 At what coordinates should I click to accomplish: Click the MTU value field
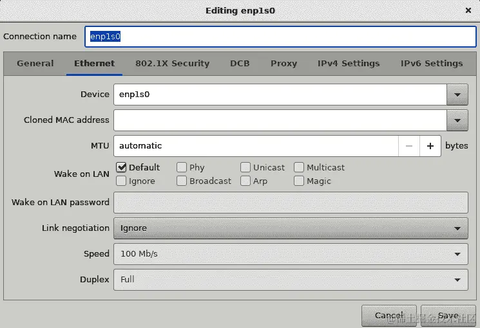(256, 146)
